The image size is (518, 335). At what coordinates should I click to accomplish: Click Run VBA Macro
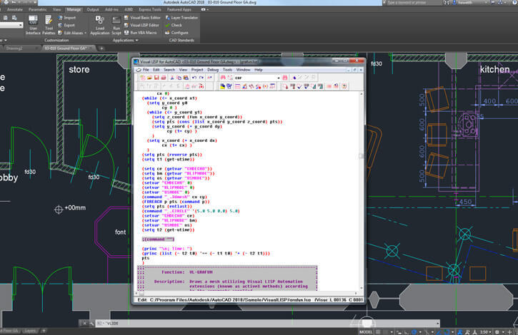[x=141, y=33]
